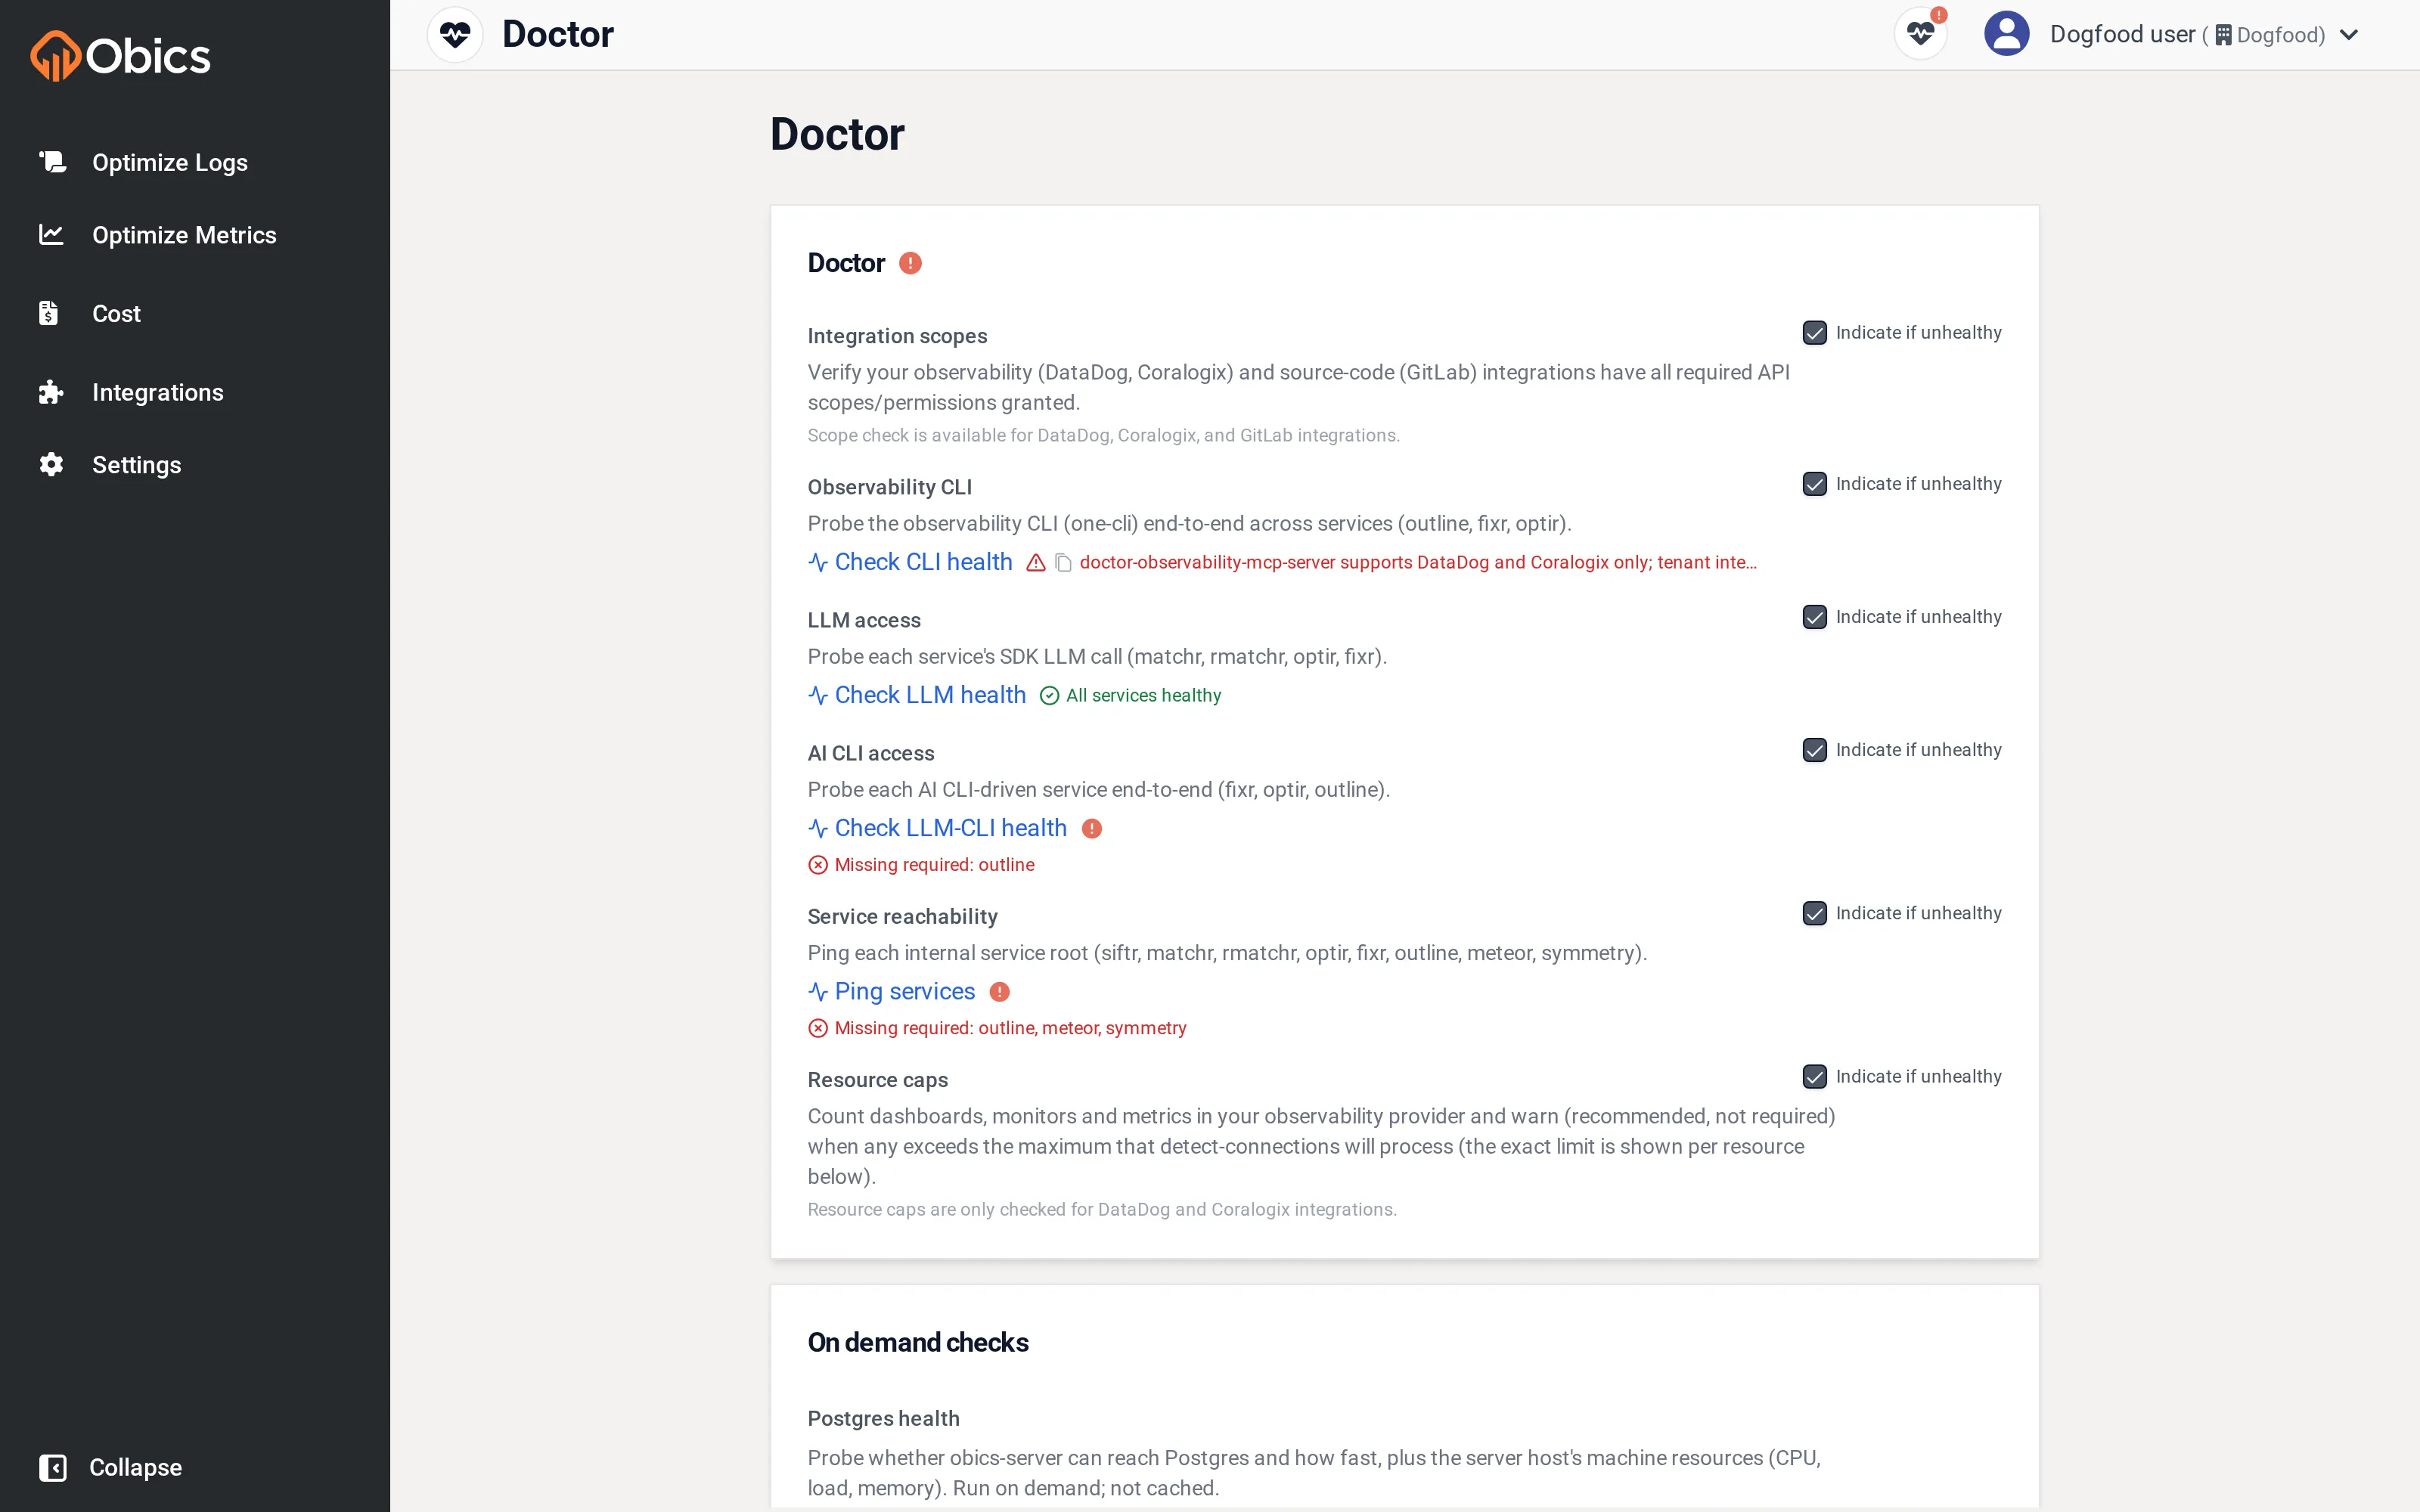Click the Optimize Metrics chart icon

52,234
